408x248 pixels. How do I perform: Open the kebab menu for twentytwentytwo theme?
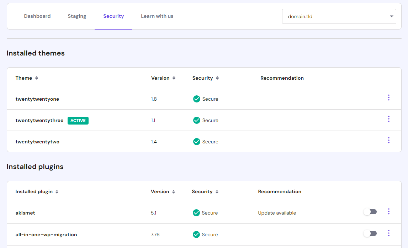[388, 140]
